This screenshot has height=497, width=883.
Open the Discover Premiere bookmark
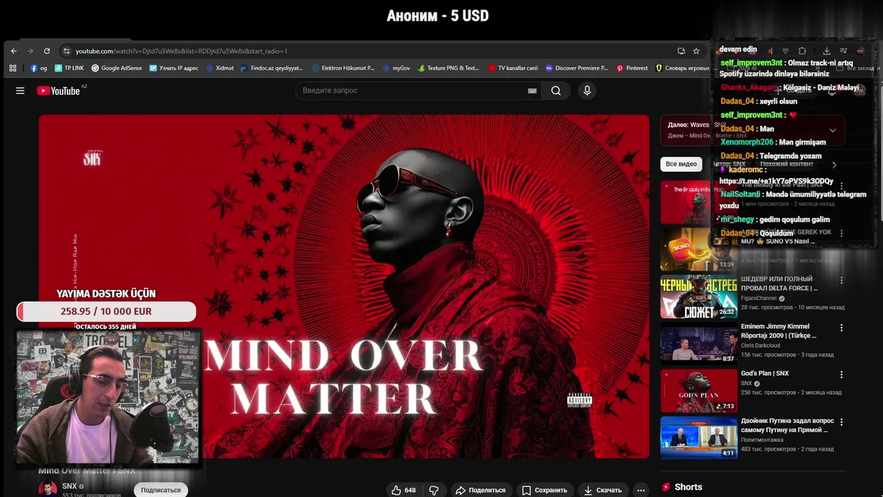coord(577,68)
